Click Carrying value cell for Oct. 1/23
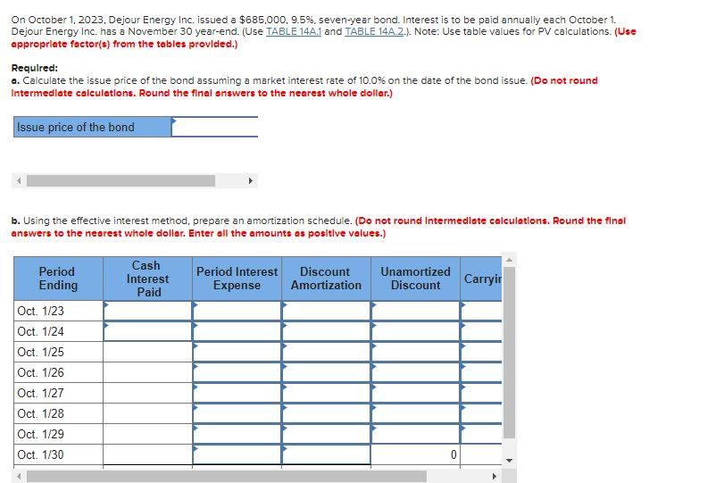This screenshot has width=724, height=483. 481,311
